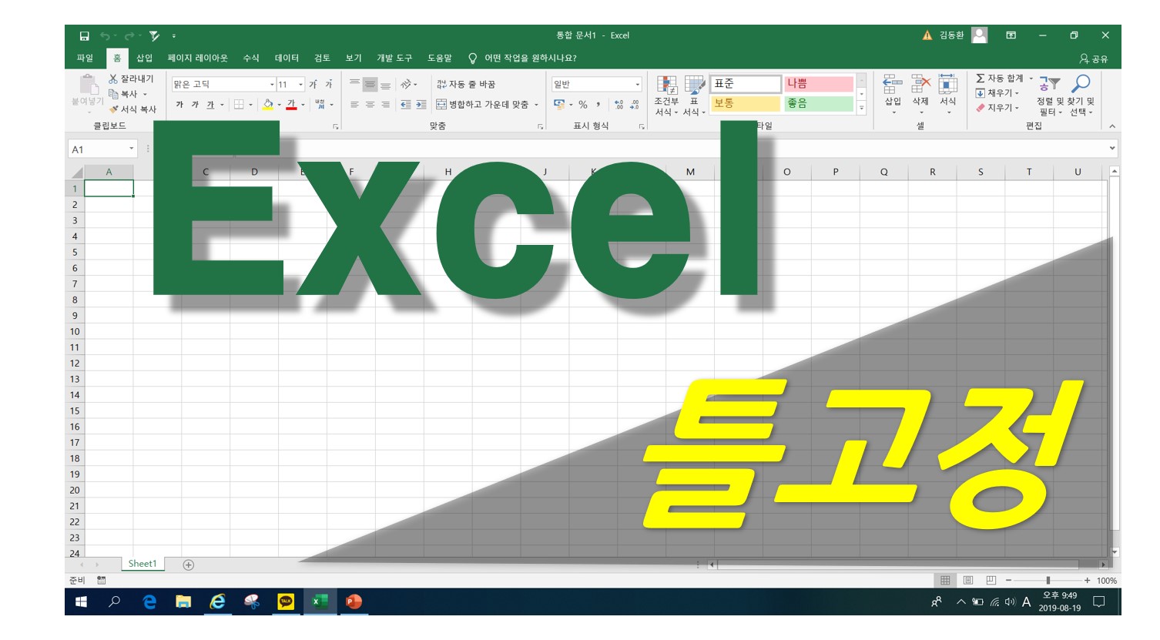This screenshot has height=640, width=1160.
Task: Expand the cell styles gallery
Action: [862, 108]
